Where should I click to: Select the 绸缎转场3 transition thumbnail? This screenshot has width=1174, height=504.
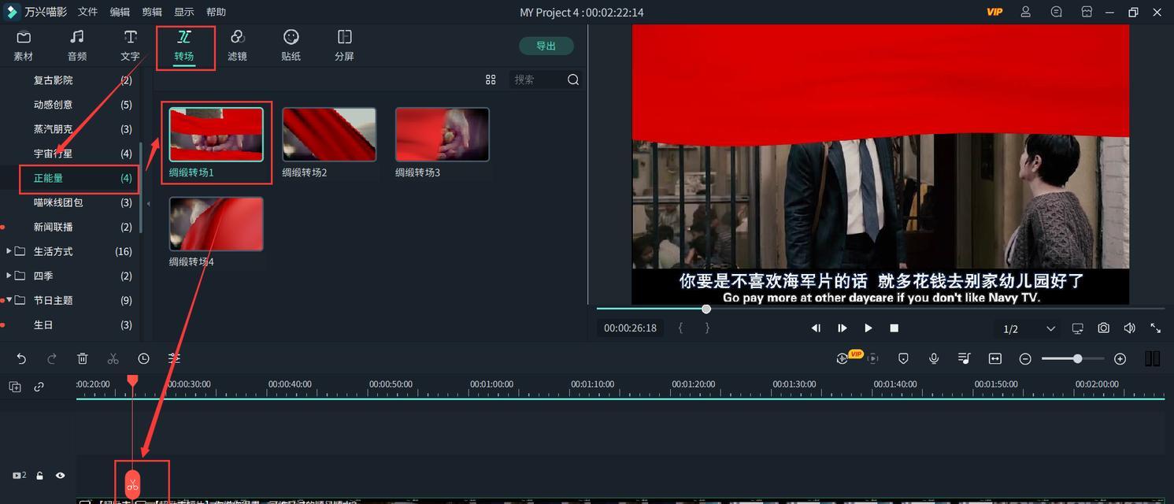(442, 135)
